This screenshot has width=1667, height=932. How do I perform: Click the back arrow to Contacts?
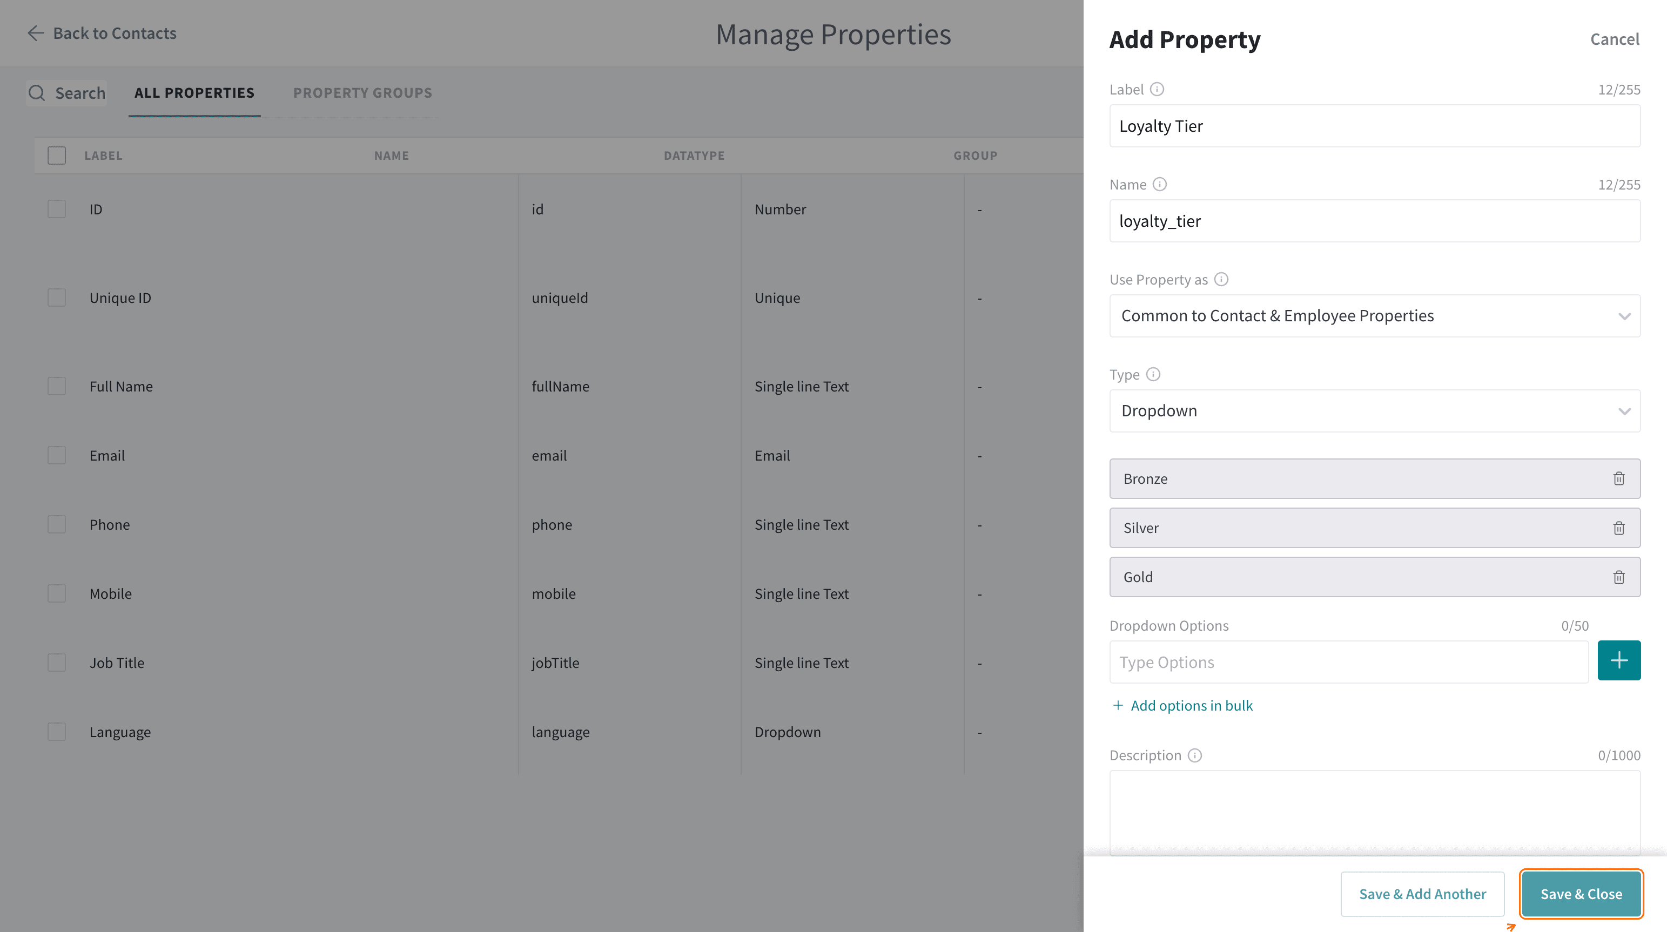click(36, 33)
